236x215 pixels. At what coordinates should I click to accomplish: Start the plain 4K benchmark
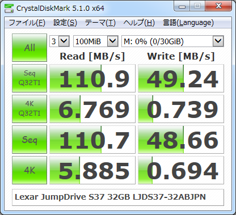[29, 170]
